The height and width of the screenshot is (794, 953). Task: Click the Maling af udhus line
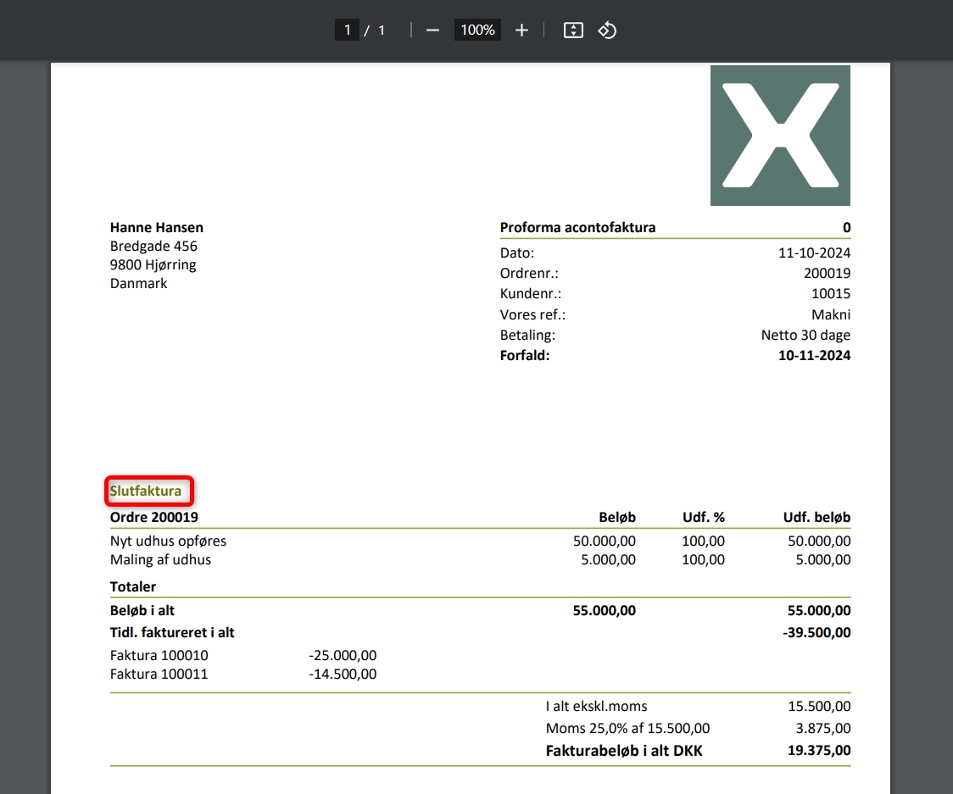point(160,559)
